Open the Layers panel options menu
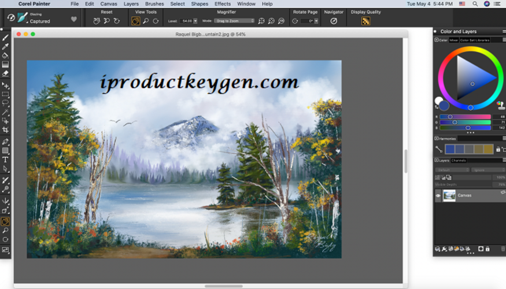 click(504, 160)
